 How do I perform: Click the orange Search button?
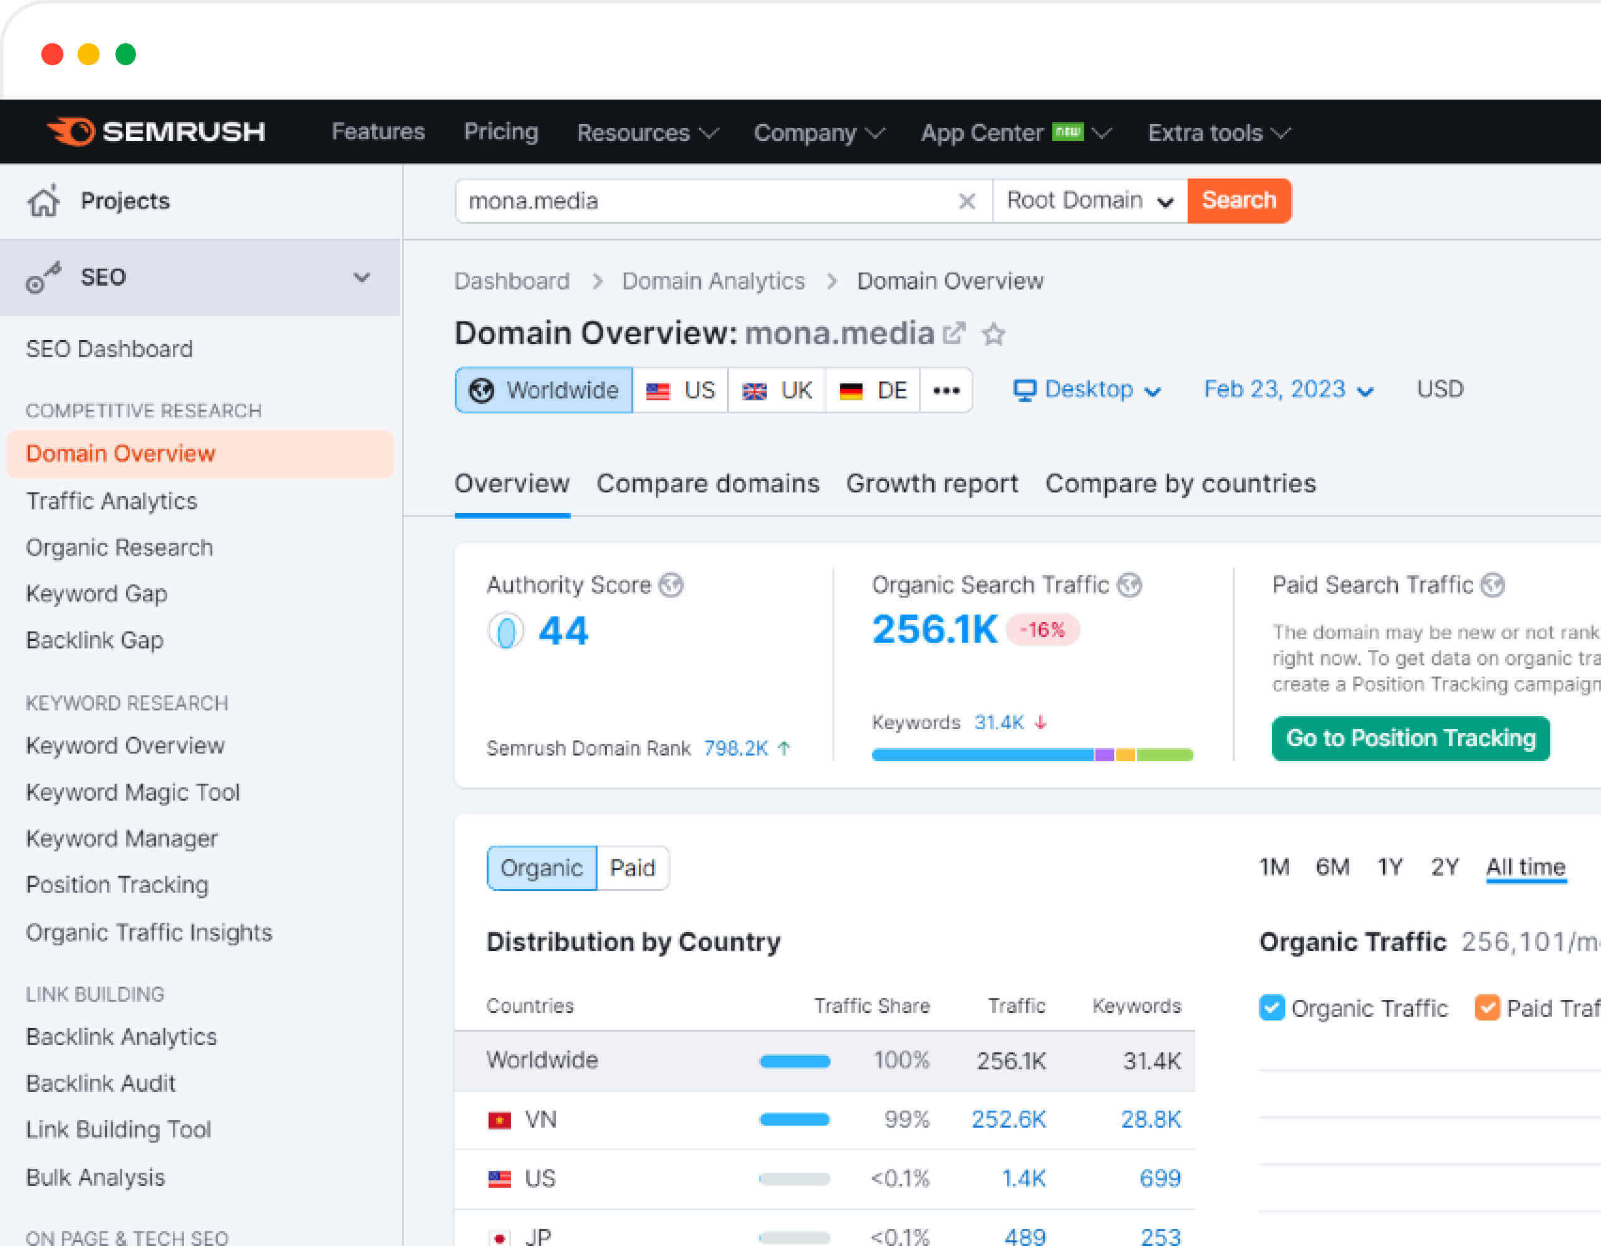(1239, 201)
